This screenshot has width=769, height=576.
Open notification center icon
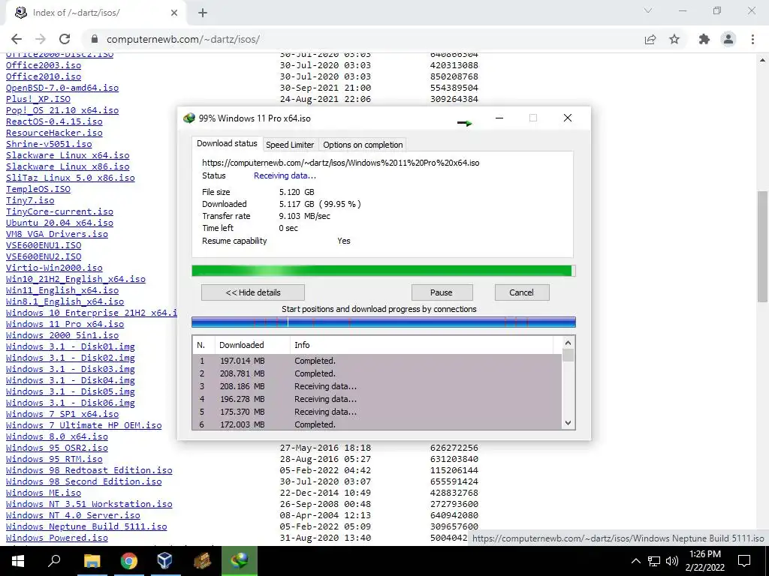pos(744,561)
